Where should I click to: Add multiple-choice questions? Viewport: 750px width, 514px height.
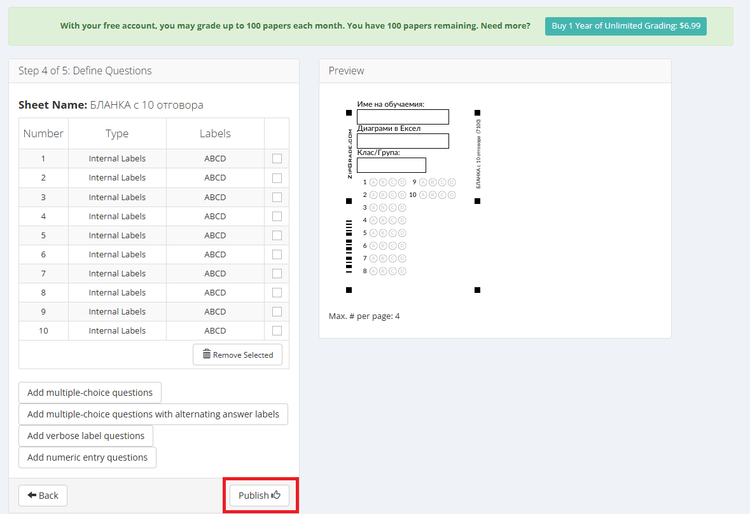[x=90, y=393]
